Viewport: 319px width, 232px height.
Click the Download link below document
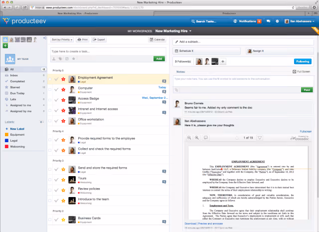point(190,224)
